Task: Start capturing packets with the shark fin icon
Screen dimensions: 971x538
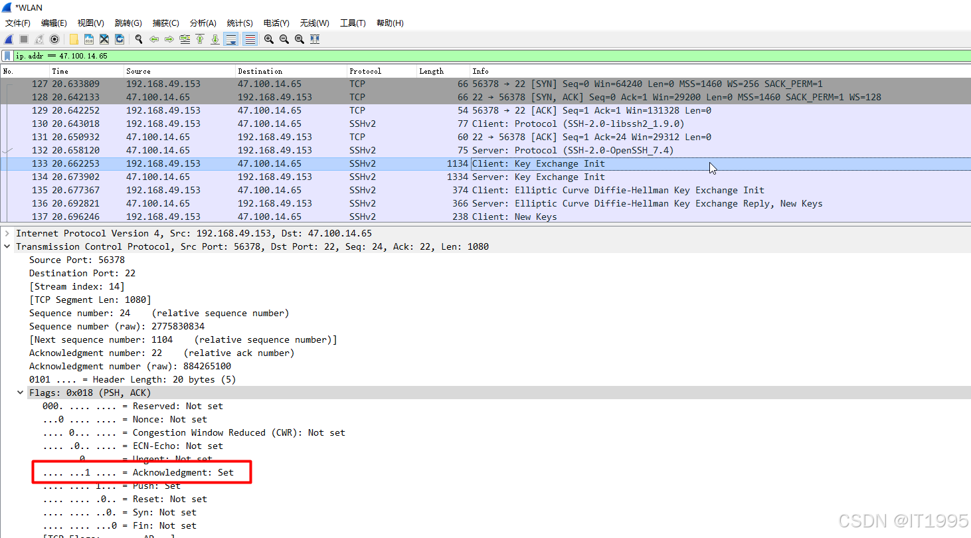Action: pos(8,39)
